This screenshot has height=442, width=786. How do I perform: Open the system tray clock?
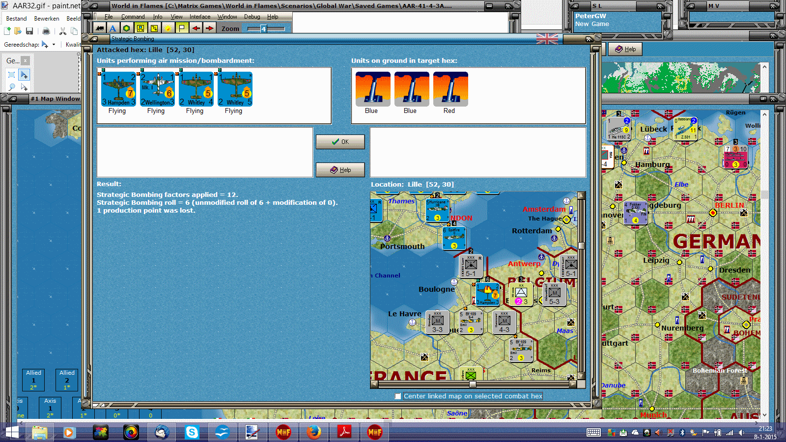[x=765, y=433]
